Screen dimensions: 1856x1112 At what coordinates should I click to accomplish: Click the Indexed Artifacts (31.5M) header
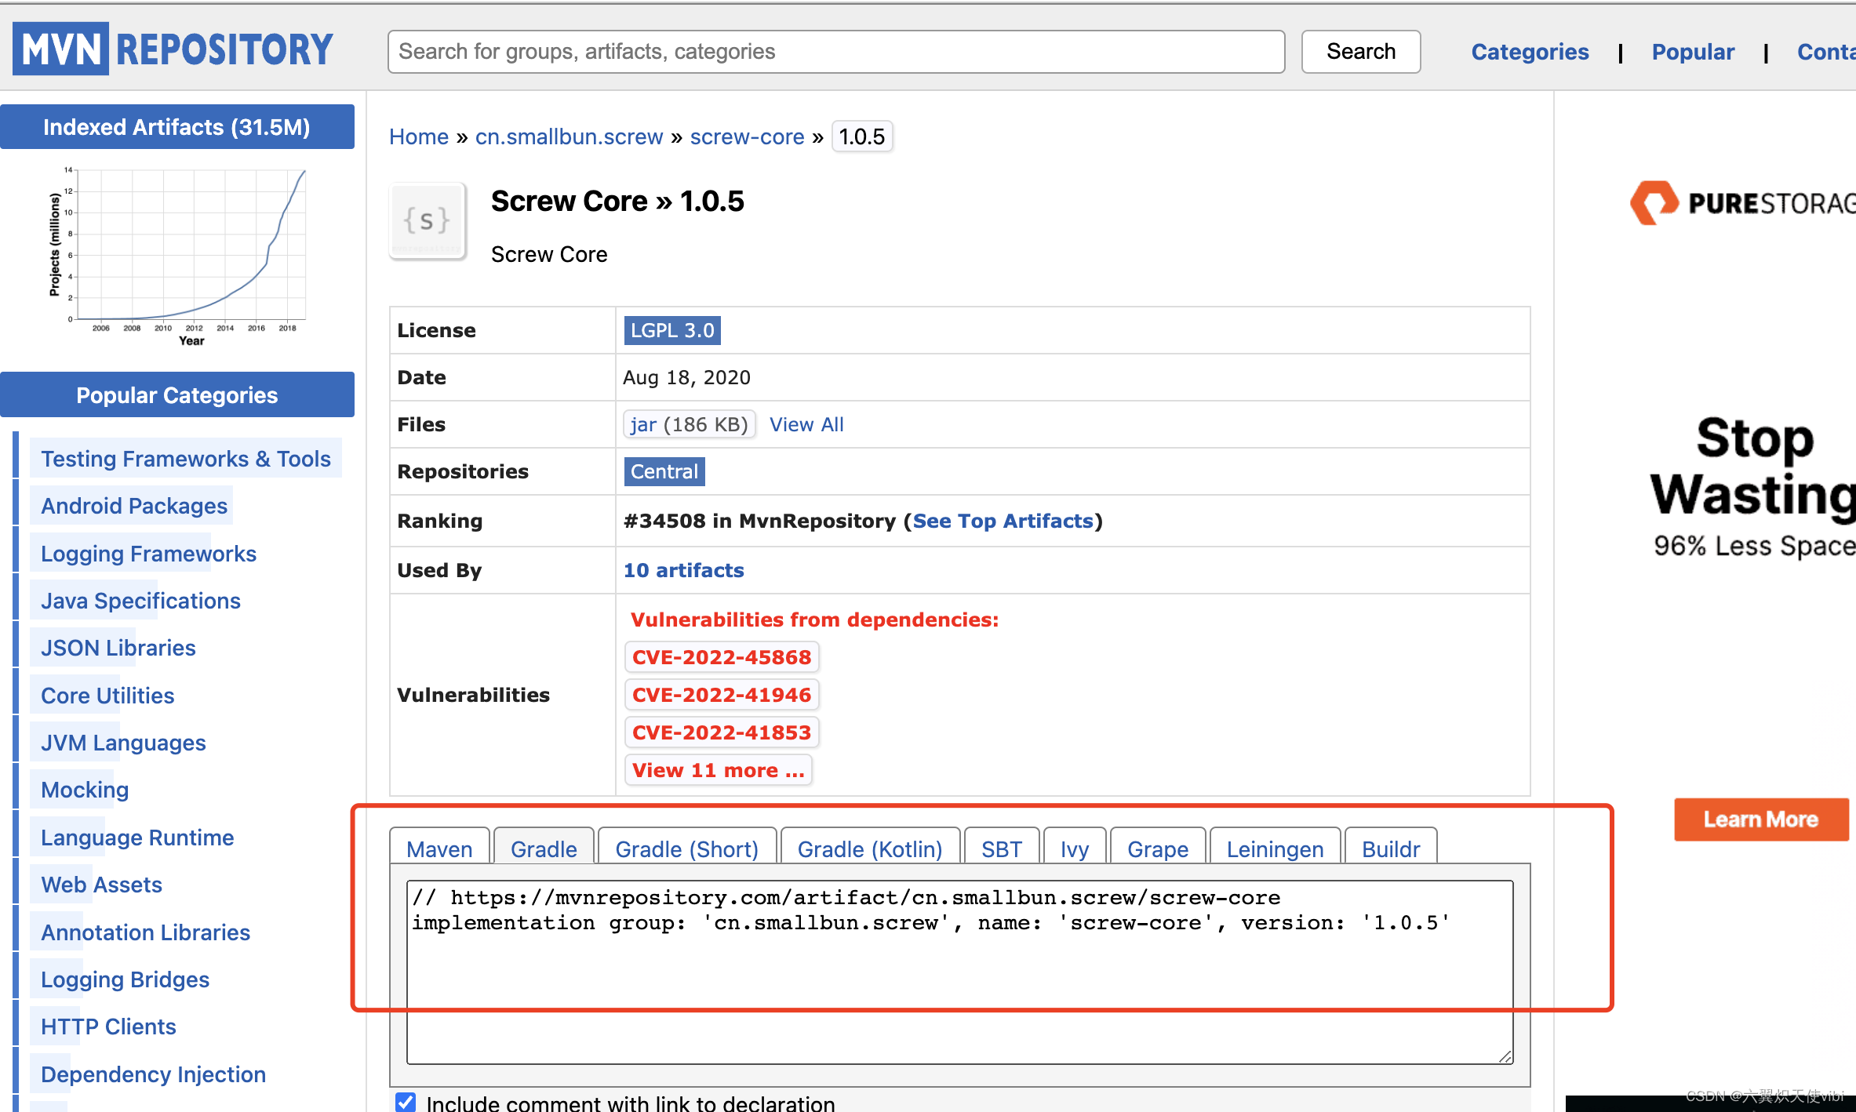[177, 127]
